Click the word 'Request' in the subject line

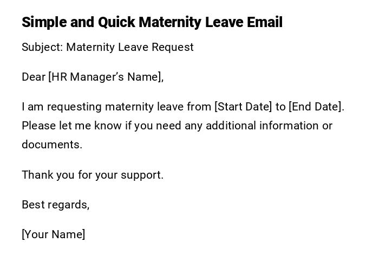pyautogui.click(x=172, y=47)
